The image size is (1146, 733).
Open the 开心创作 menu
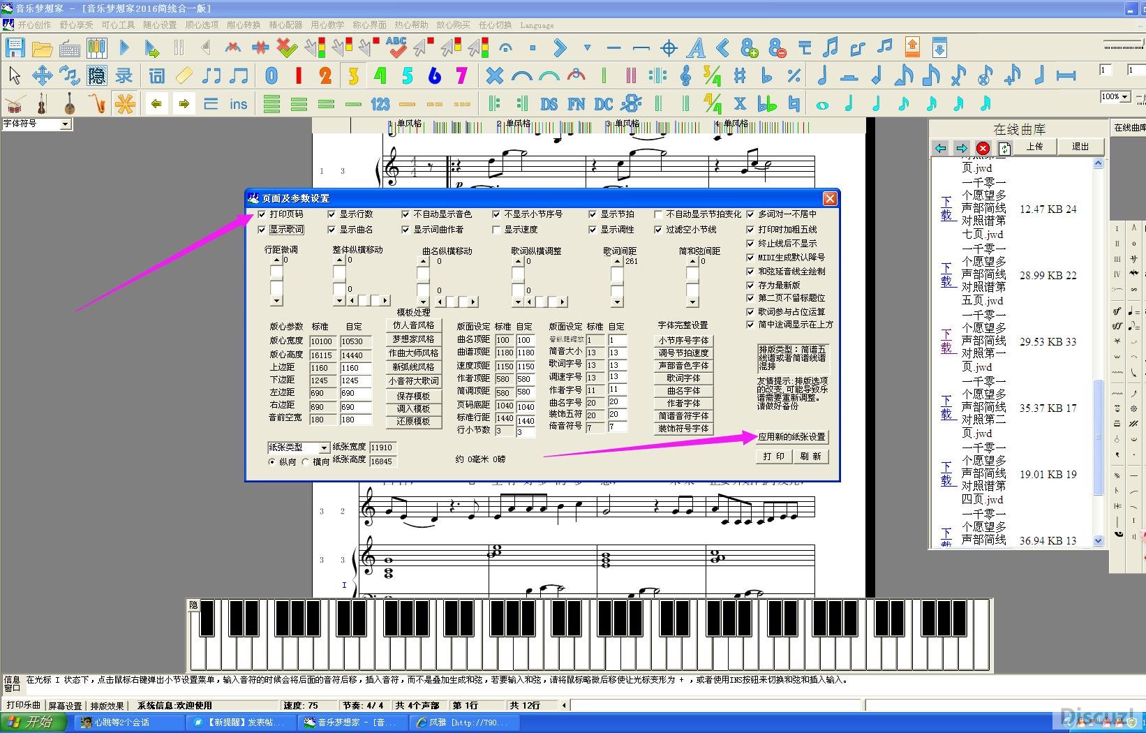[34, 25]
